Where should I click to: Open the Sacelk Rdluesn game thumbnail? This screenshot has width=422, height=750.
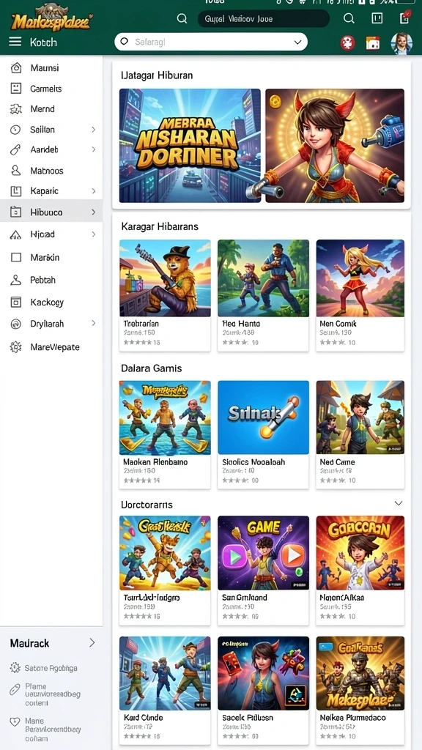click(264, 673)
